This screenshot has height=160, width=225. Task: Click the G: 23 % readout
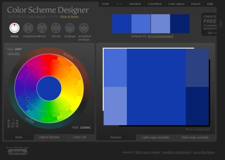coord(13,124)
